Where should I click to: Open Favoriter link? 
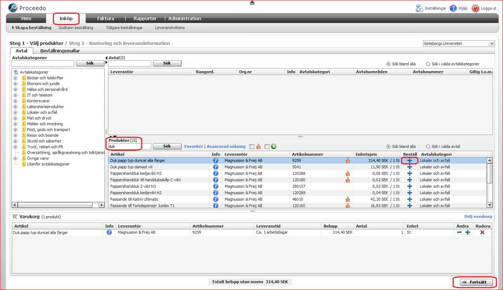pyautogui.click(x=194, y=146)
